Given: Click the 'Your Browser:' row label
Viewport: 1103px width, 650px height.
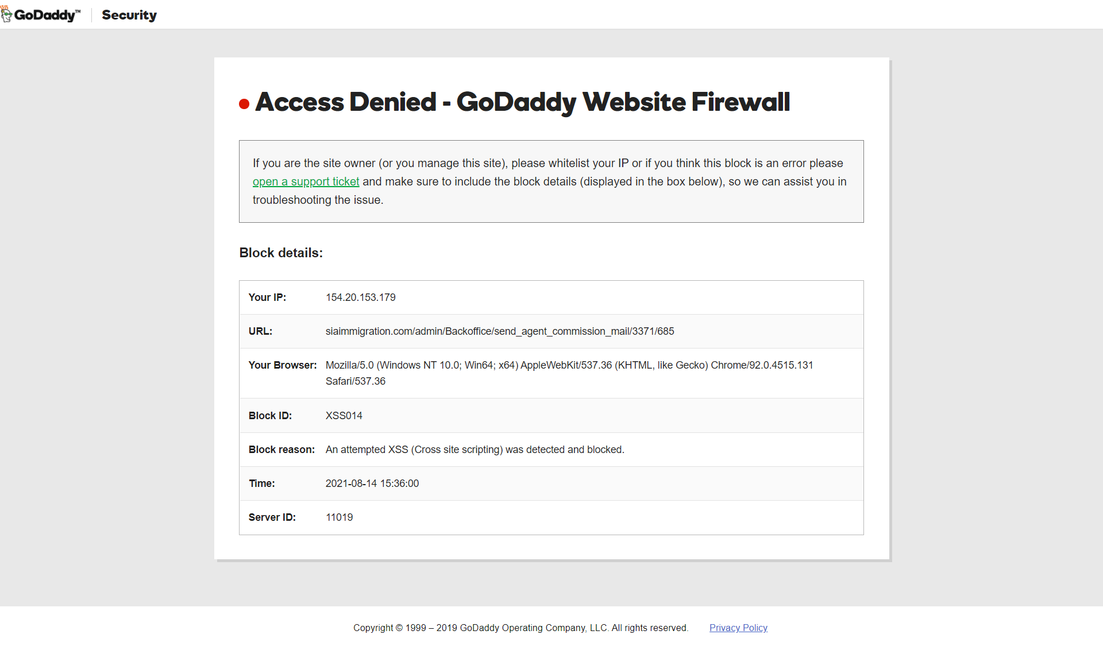Looking at the screenshot, I should tap(283, 365).
